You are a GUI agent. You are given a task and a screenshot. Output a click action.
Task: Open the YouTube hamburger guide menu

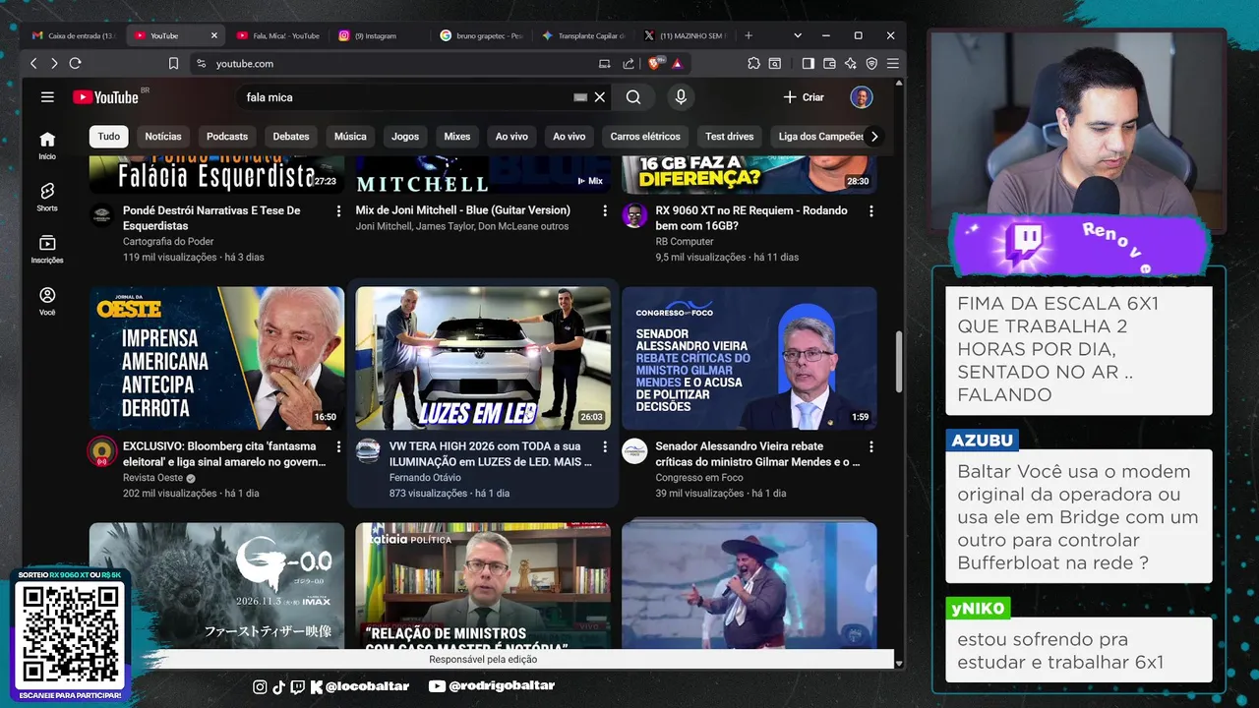pyautogui.click(x=47, y=97)
